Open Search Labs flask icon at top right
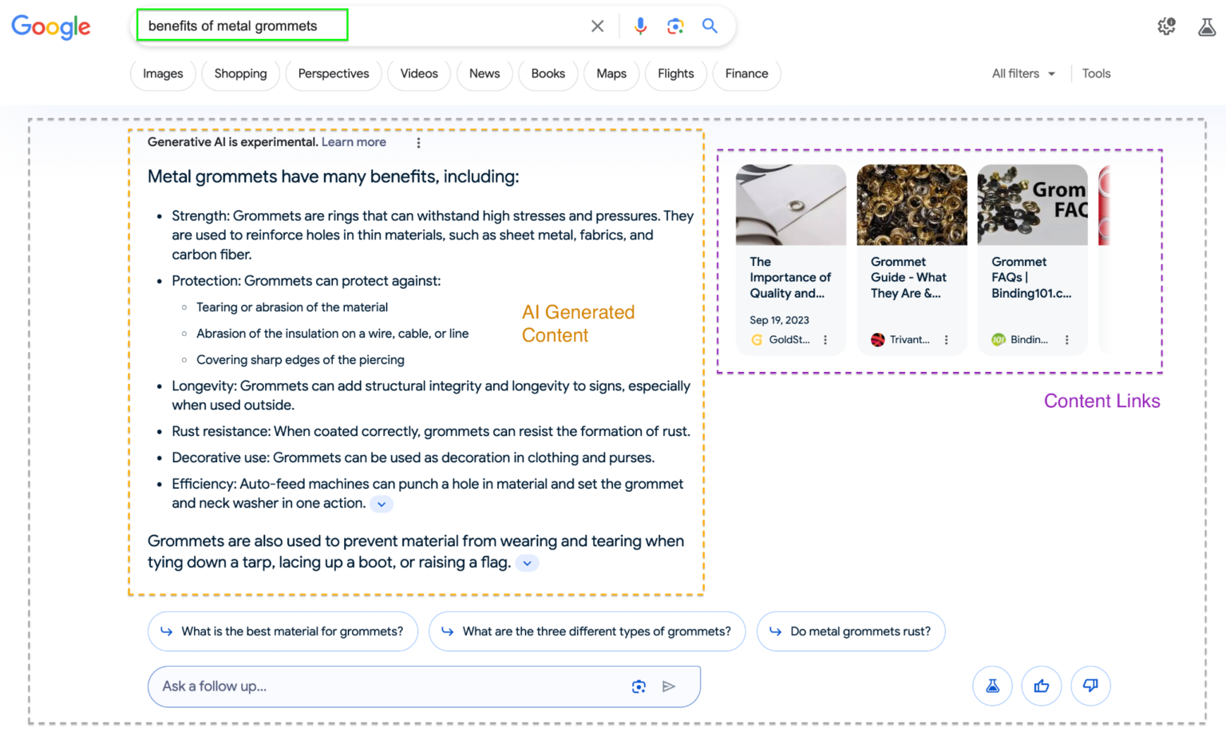Screen dimensions: 1226x736 click(1206, 27)
